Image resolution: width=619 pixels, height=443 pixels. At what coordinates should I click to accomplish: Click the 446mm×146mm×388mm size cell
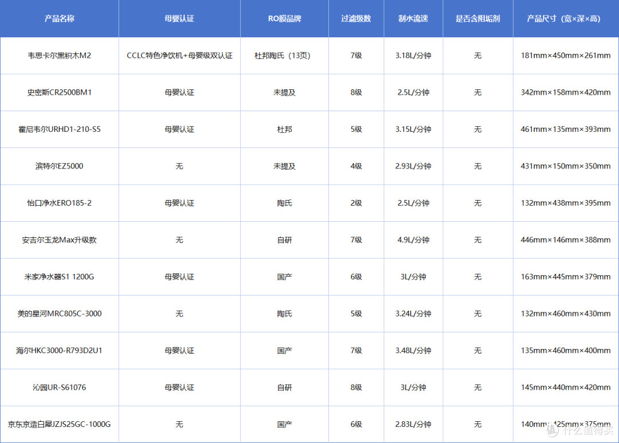pyautogui.click(x=566, y=240)
